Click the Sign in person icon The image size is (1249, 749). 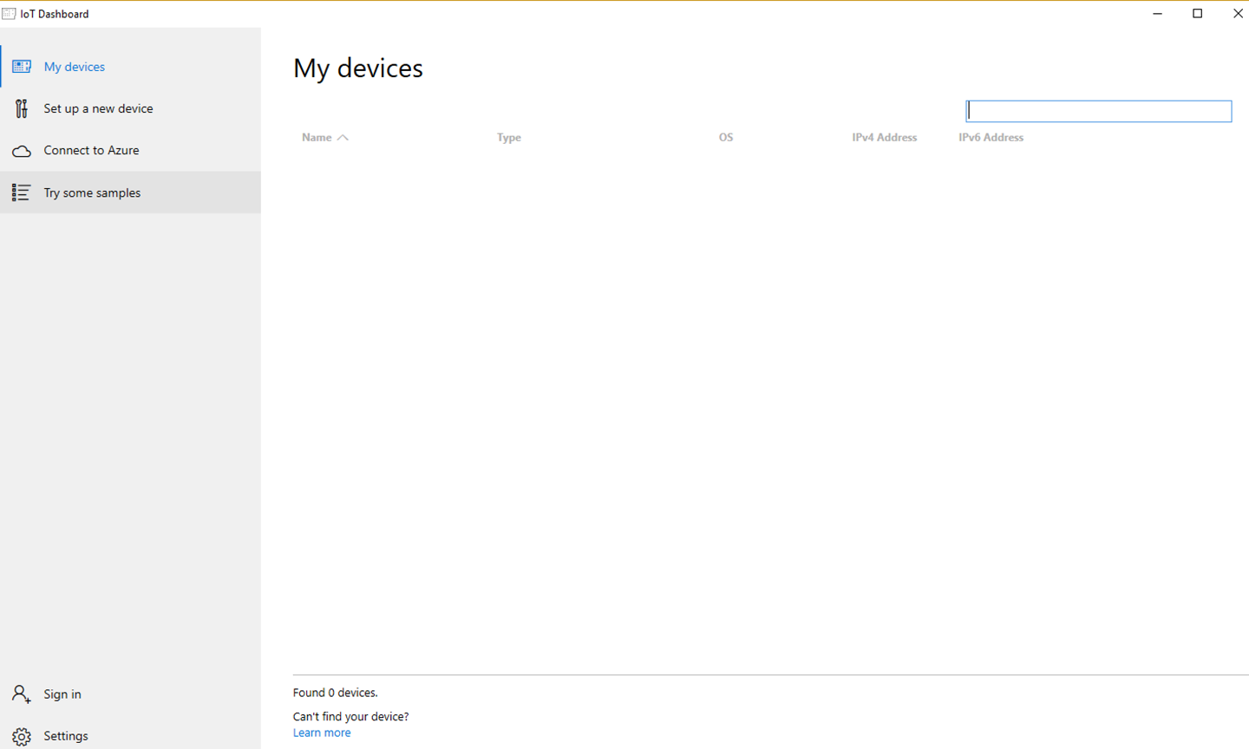[x=22, y=694]
